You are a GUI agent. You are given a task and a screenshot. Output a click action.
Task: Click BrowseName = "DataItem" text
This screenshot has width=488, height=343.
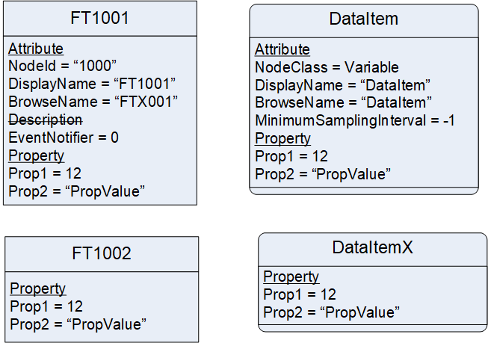(x=343, y=102)
